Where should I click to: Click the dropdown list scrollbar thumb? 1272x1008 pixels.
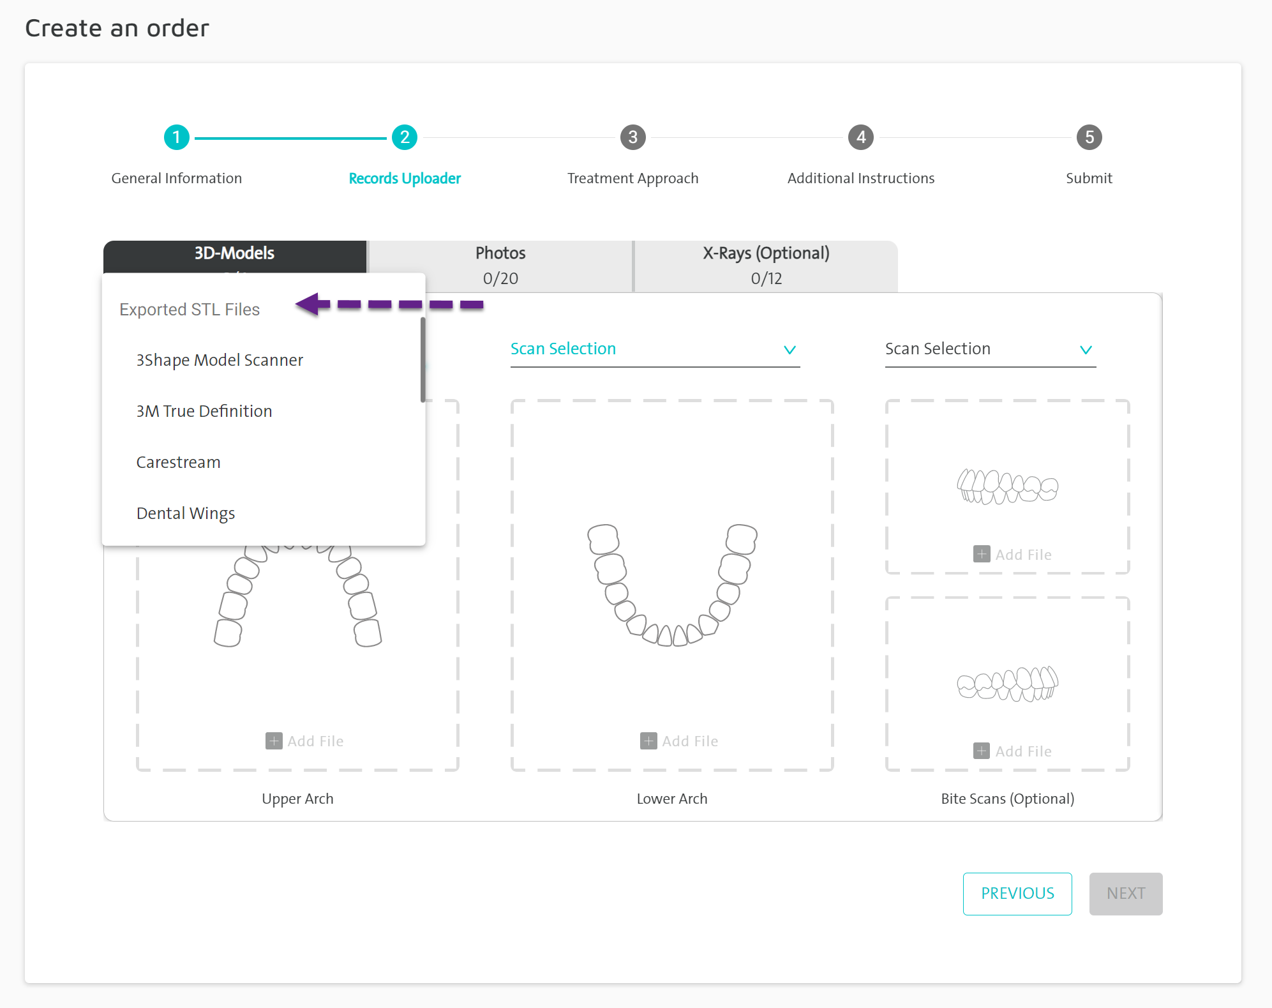tap(423, 360)
